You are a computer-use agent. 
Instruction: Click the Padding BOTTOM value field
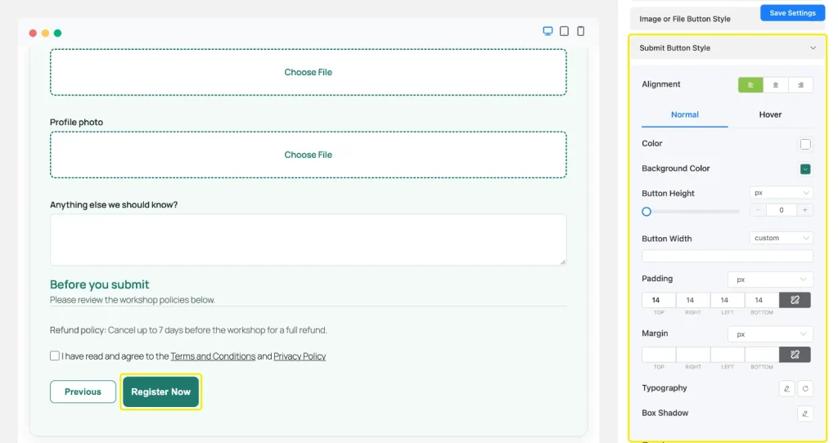(x=762, y=300)
